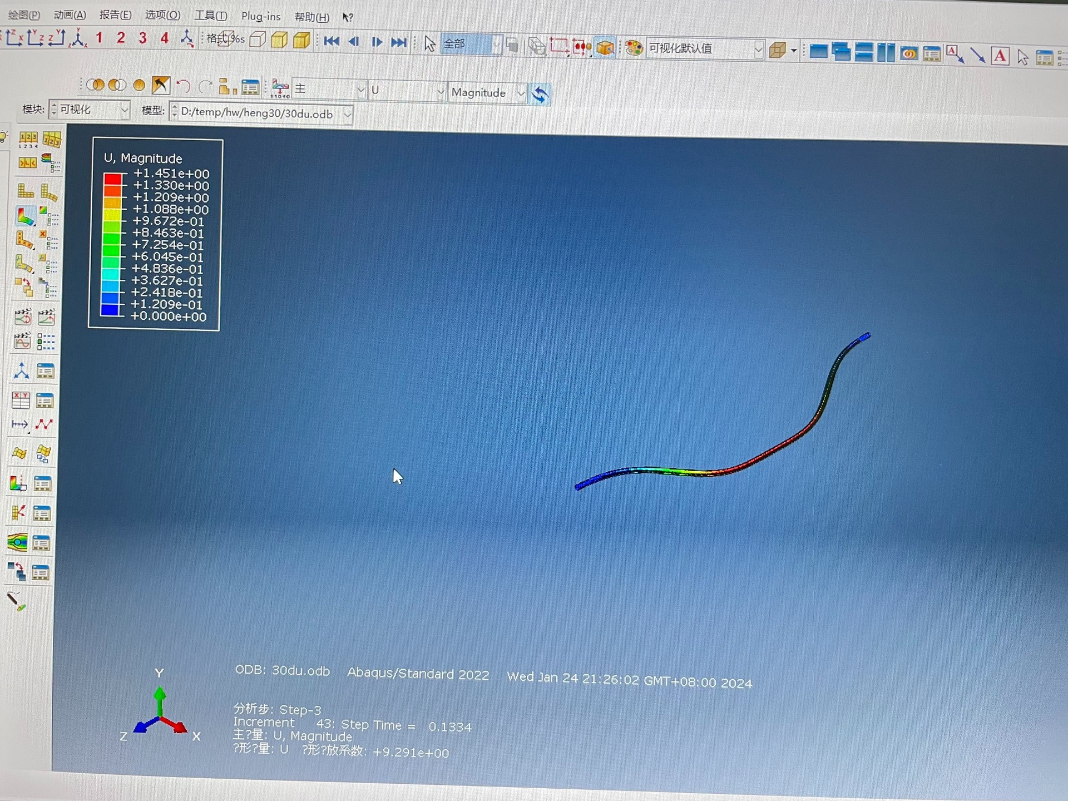The height and width of the screenshot is (801, 1068).
Task: Click the tile viewports vertically icon
Action: coord(886,53)
